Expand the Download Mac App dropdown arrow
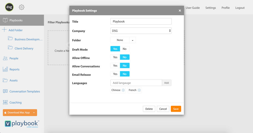The width and height of the screenshot is (253, 133). click(34, 113)
